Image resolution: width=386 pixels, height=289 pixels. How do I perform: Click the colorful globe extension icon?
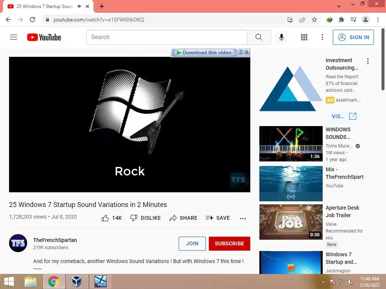329,20
